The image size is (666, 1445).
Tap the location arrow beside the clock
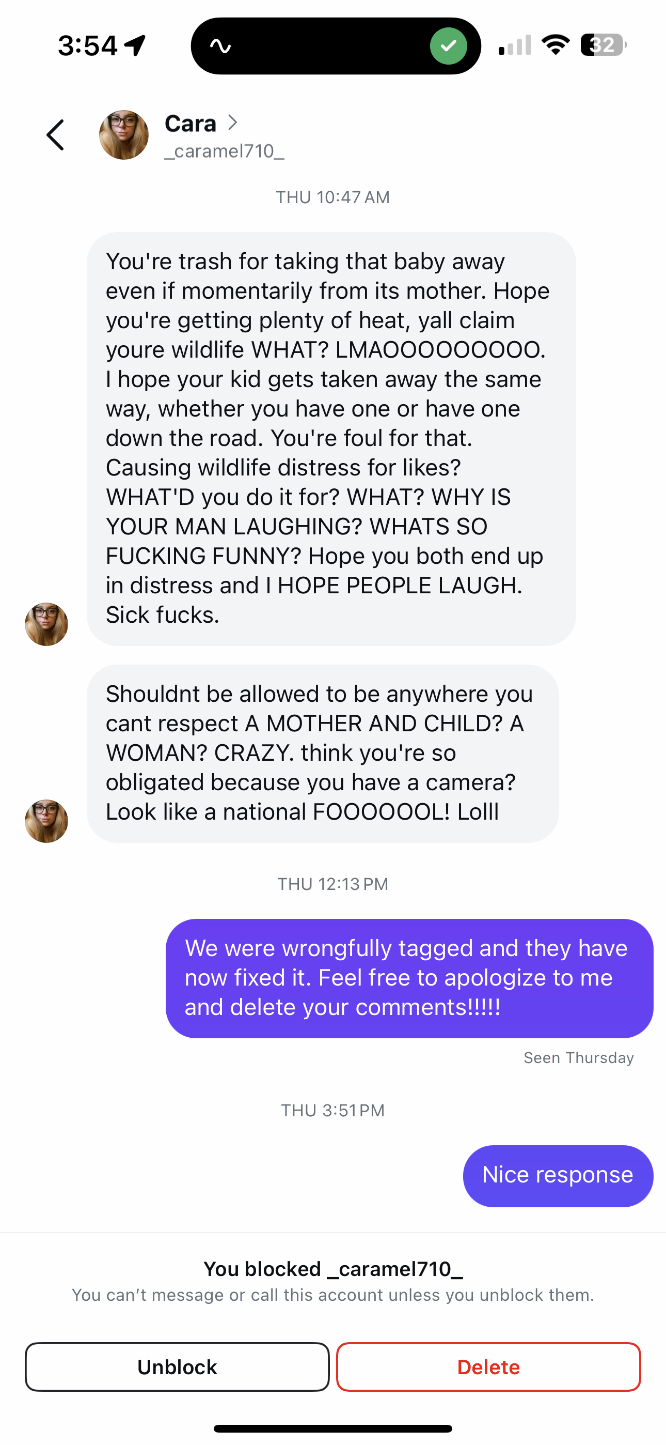(135, 45)
